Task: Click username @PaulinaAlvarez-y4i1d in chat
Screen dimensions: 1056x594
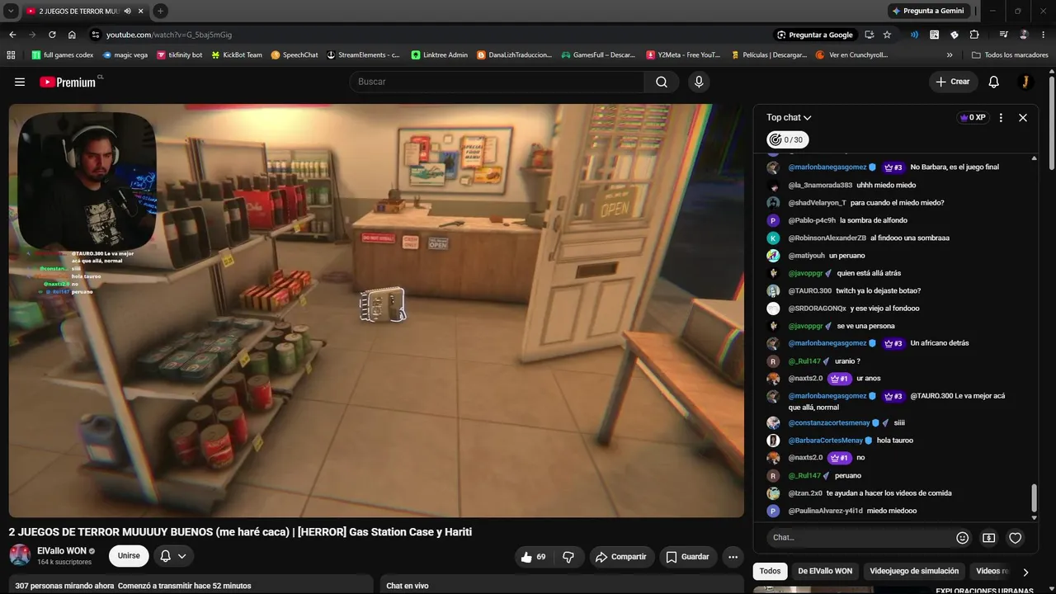Action: tap(825, 511)
